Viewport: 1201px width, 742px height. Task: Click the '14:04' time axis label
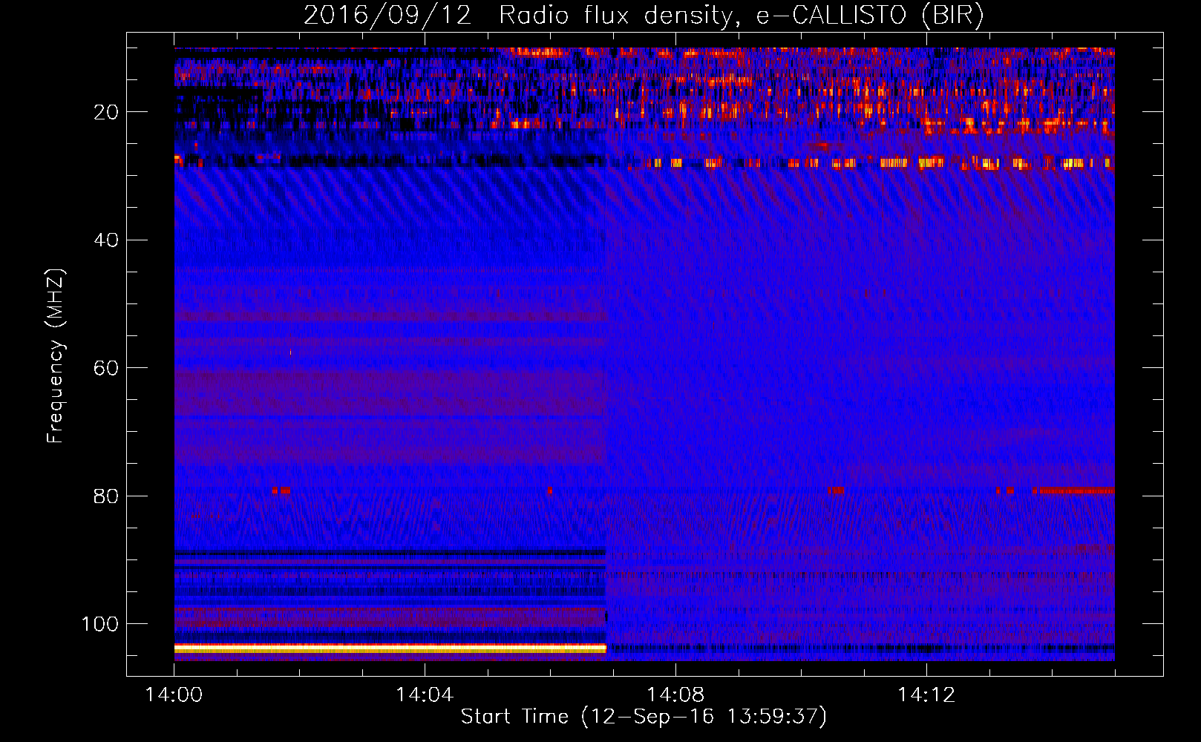coord(425,695)
